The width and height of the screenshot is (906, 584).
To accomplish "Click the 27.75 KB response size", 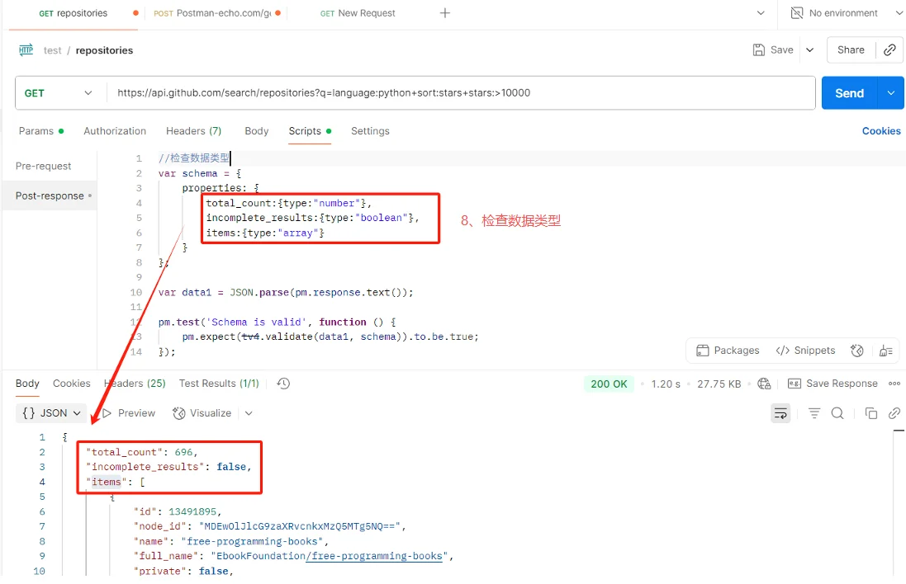I will [x=719, y=384].
